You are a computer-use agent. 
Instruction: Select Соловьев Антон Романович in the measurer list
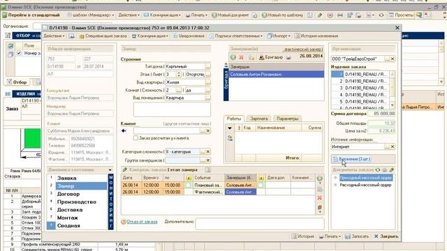[277, 75]
